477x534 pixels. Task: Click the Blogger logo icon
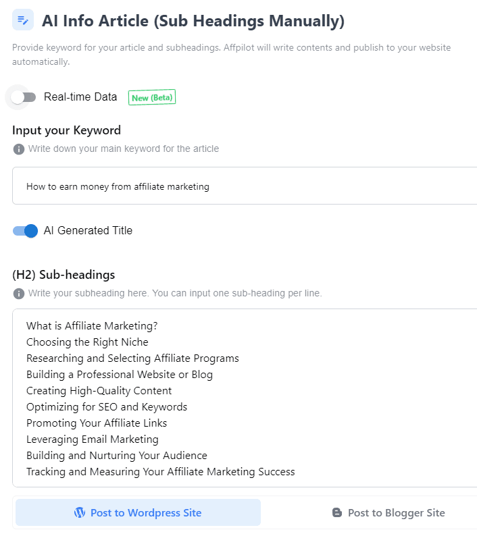tap(337, 513)
